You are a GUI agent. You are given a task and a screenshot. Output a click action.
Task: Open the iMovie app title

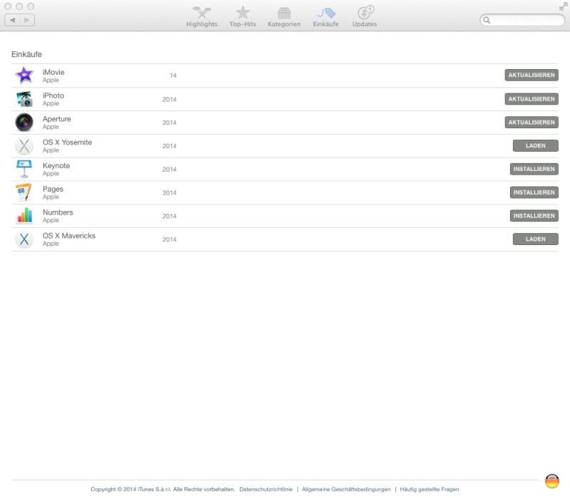[53, 73]
